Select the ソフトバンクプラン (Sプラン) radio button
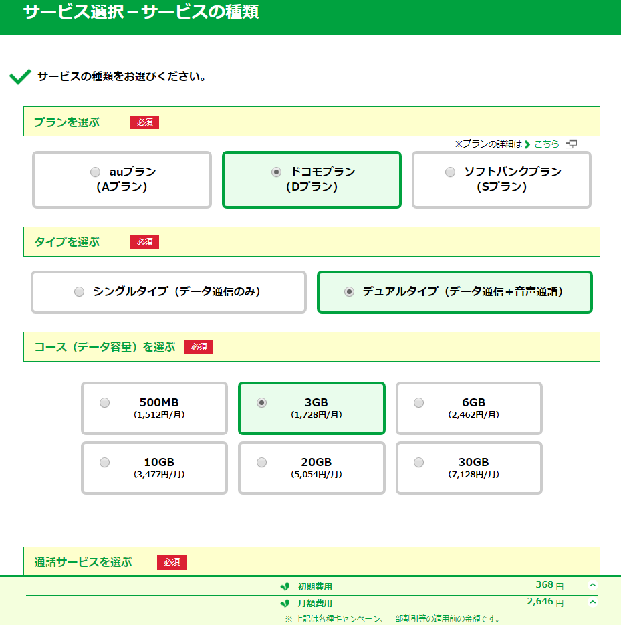 (x=450, y=172)
